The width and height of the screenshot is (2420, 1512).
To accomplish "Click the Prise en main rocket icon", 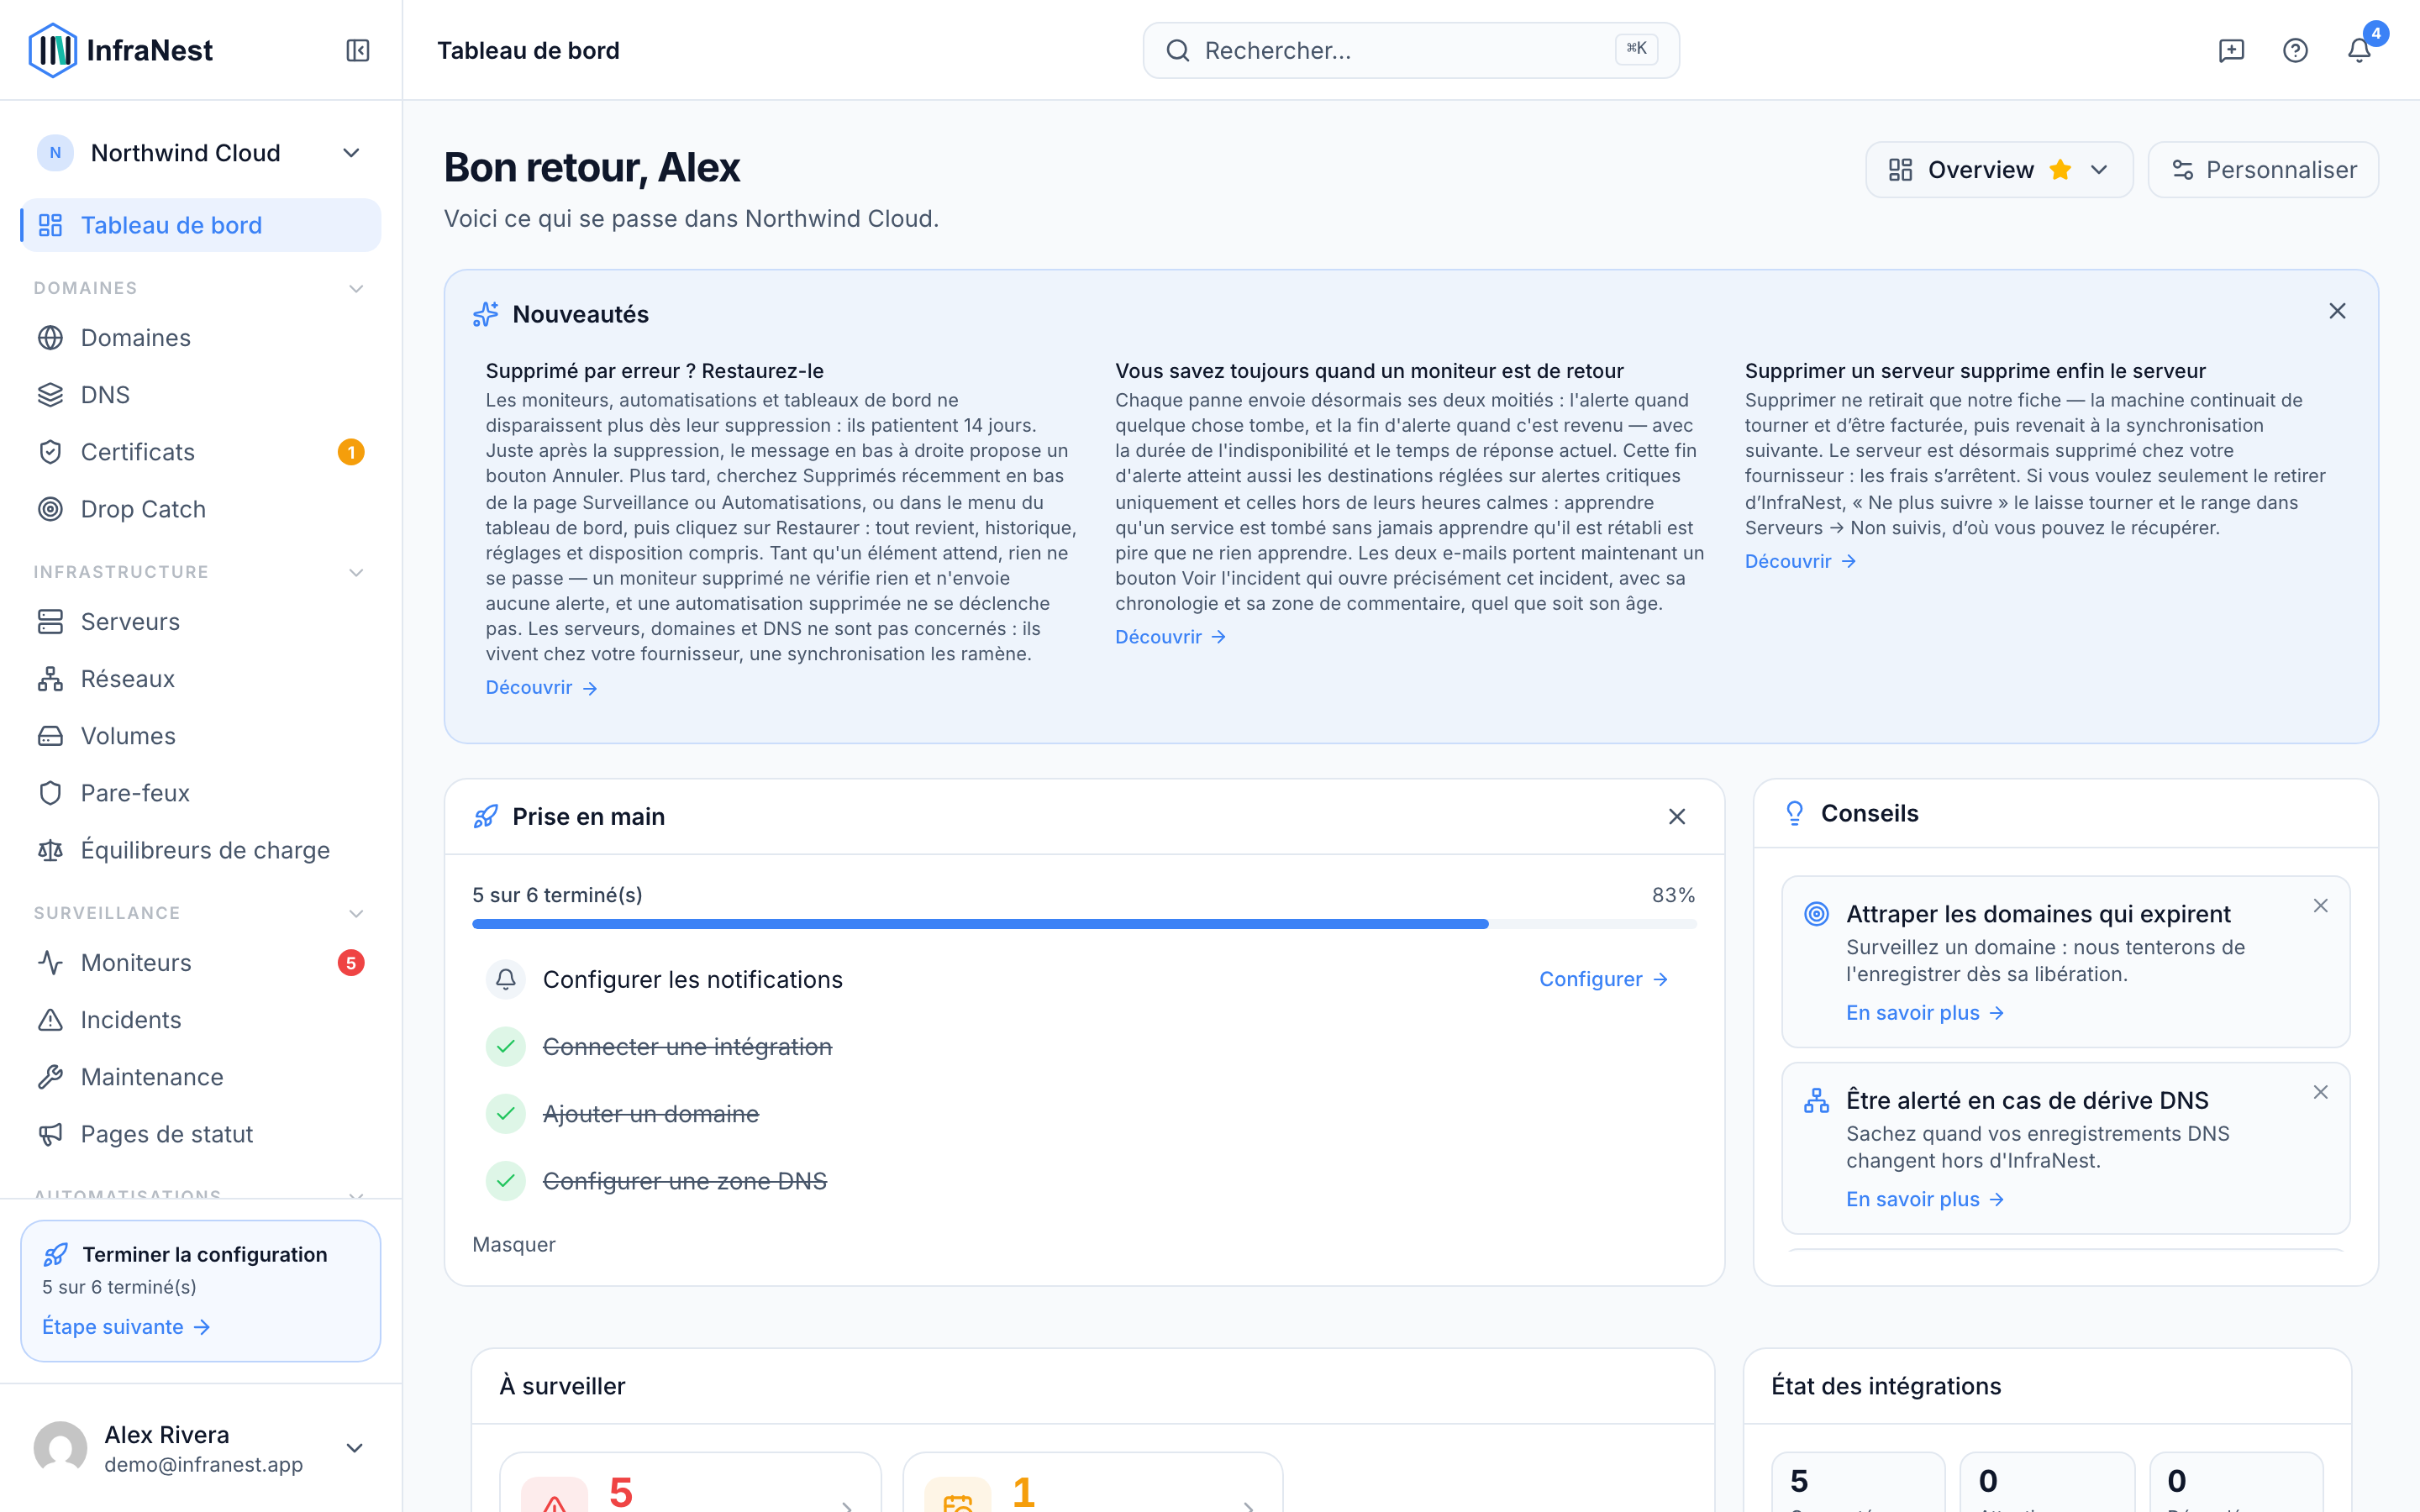I will coord(486,816).
